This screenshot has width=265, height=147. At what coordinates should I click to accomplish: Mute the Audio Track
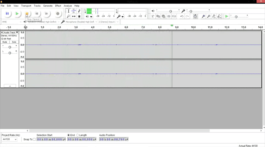pyautogui.click(x=5, y=42)
